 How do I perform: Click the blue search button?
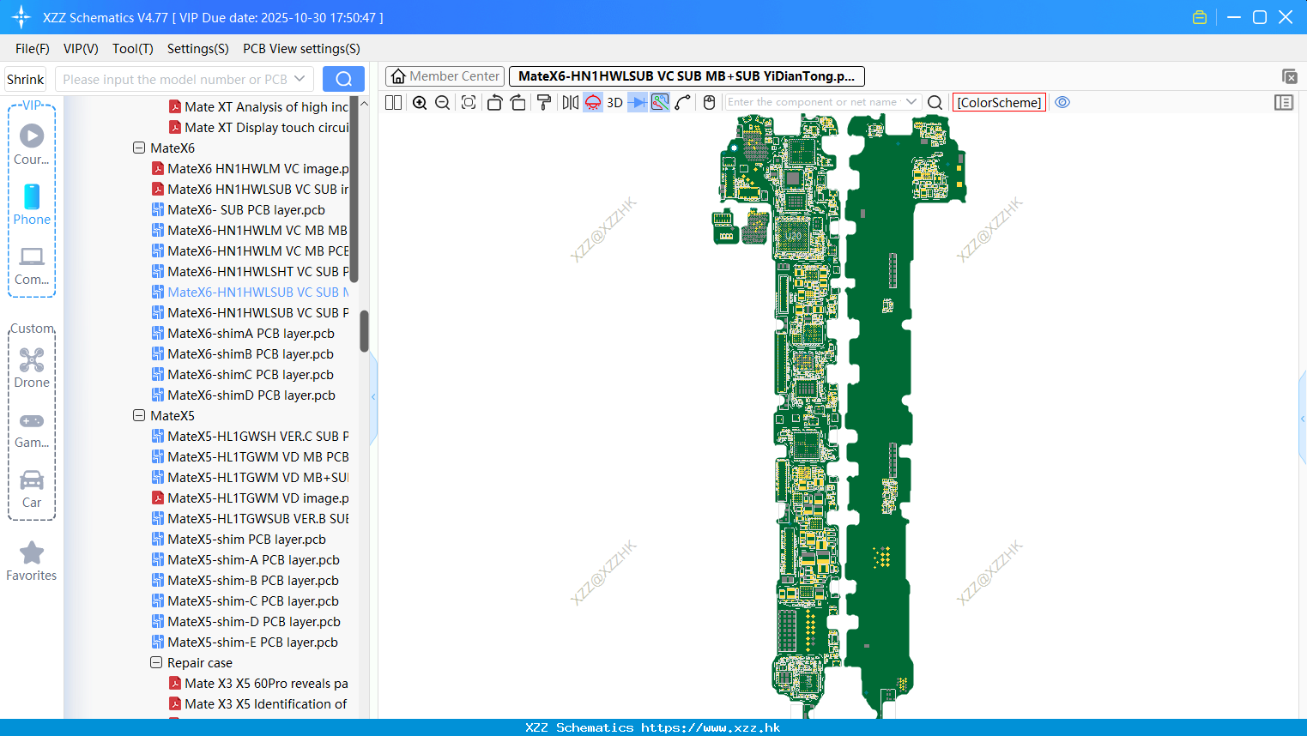coord(343,79)
